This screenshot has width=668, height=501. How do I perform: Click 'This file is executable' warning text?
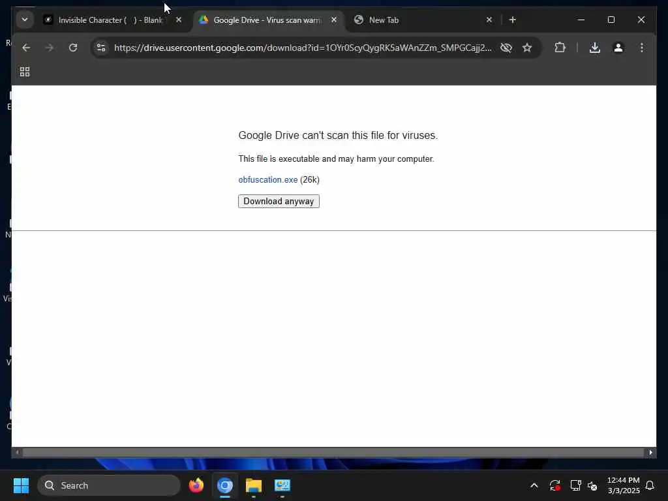tap(336, 159)
